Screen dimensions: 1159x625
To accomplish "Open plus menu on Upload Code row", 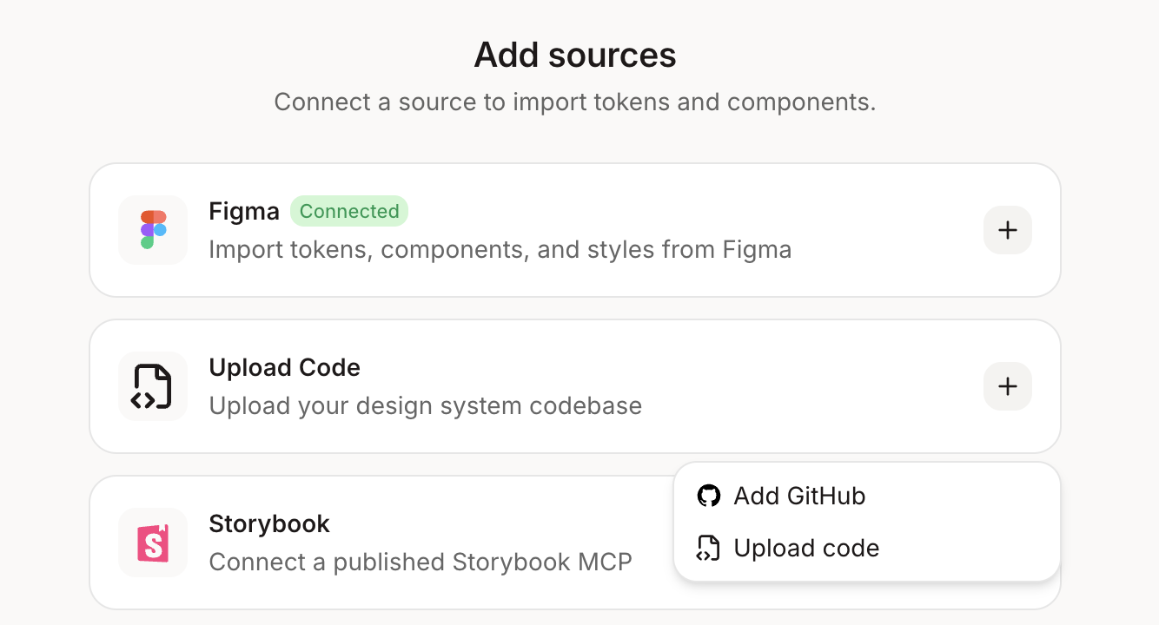I will click(1008, 386).
